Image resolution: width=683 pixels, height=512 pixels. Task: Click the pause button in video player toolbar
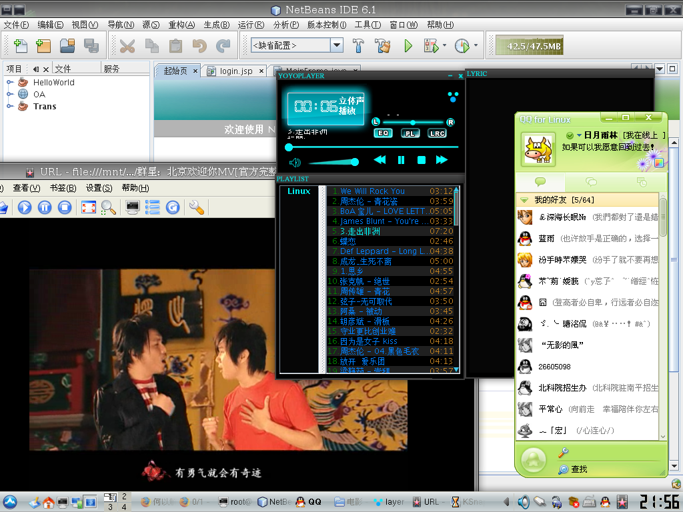click(x=45, y=207)
